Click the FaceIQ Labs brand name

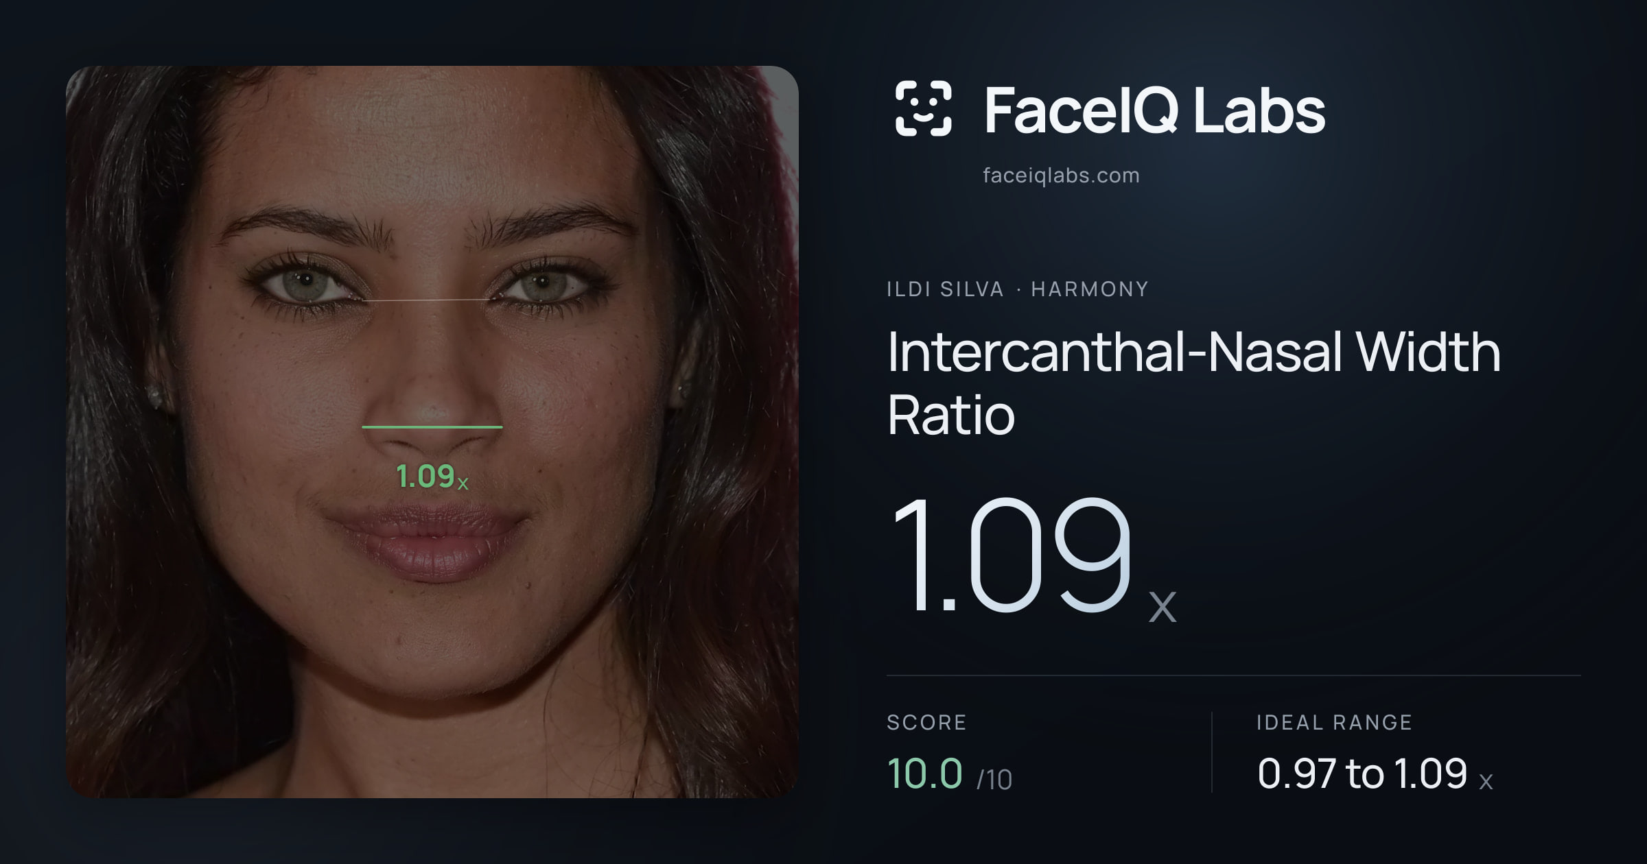click(1154, 110)
